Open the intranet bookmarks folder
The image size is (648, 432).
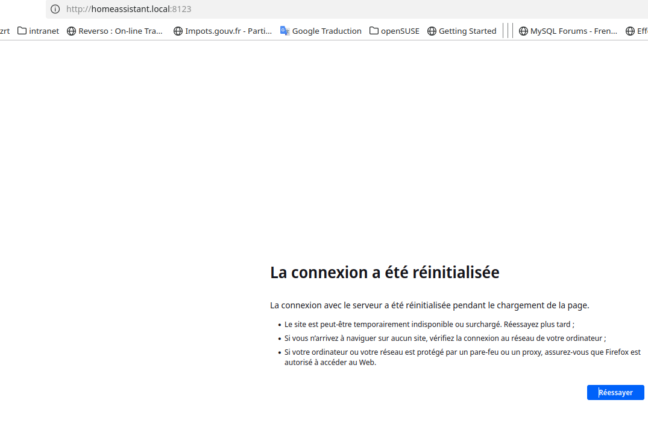click(x=44, y=31)
